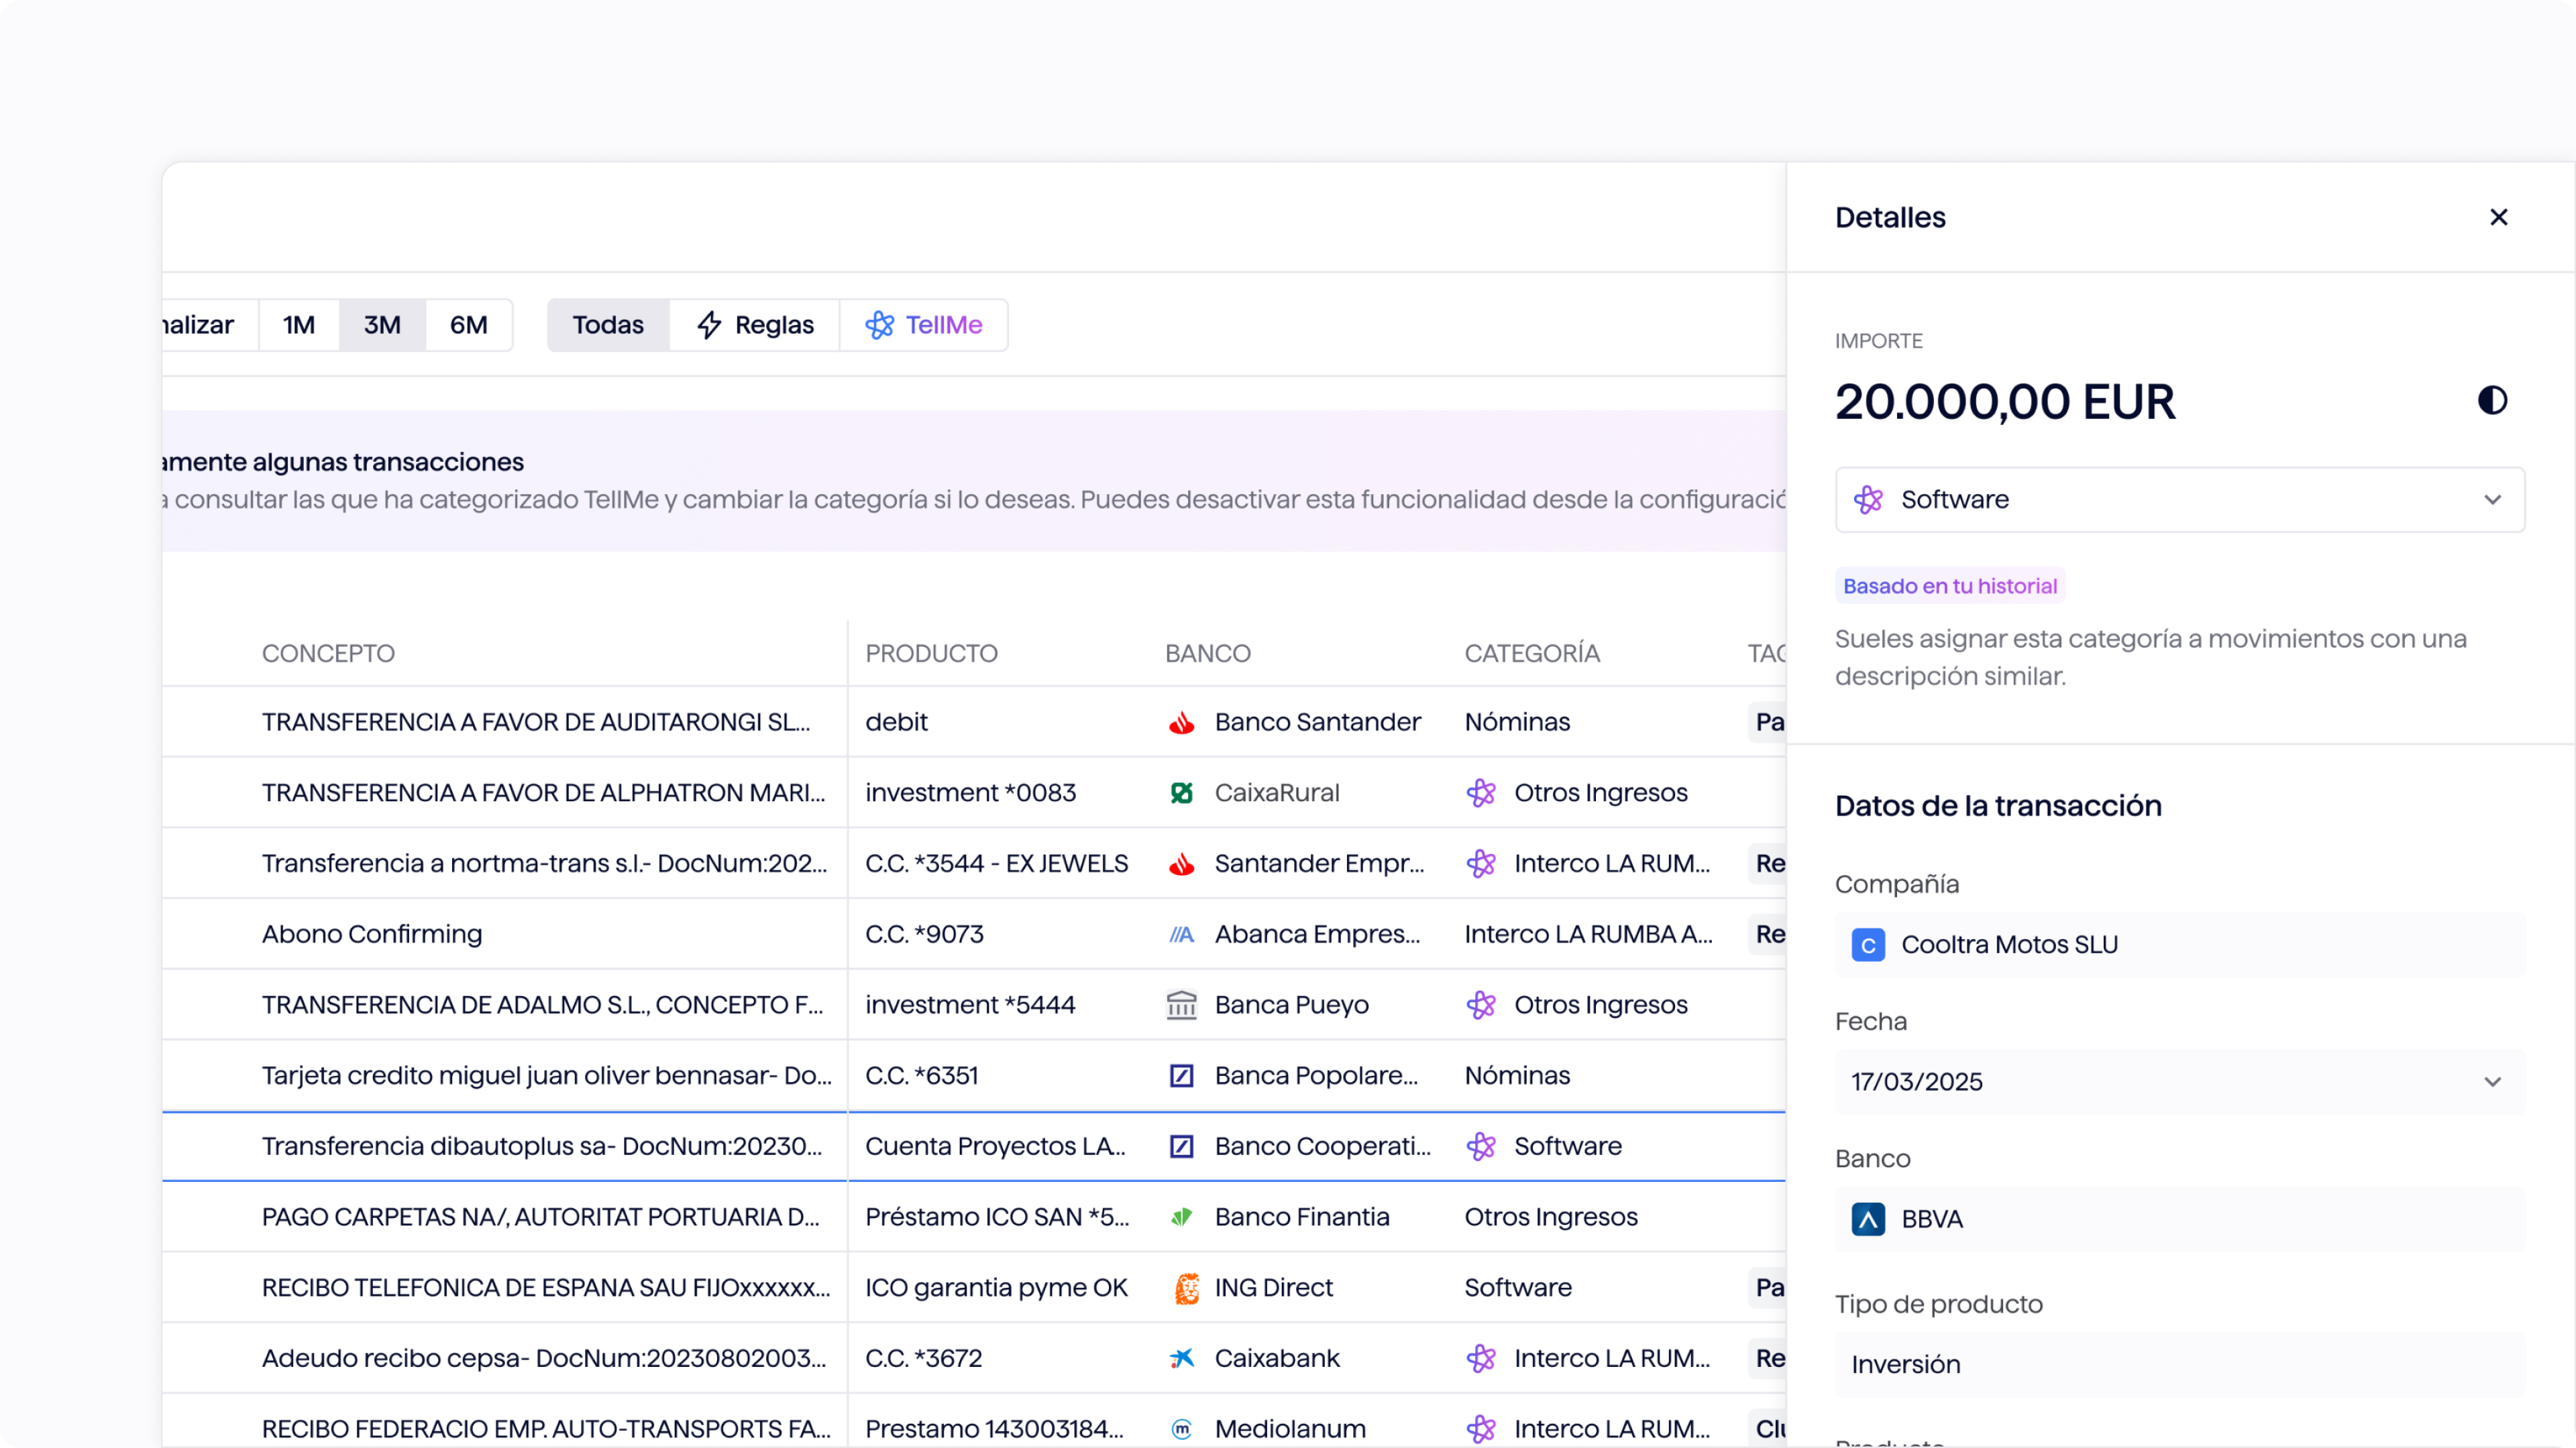Open row PAGO CARPETAS NA/, AUTORITAT PORTUARIA

[x=974, y=1217]
